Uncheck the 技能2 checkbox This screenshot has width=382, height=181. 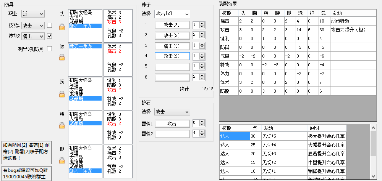click(49, 36)
